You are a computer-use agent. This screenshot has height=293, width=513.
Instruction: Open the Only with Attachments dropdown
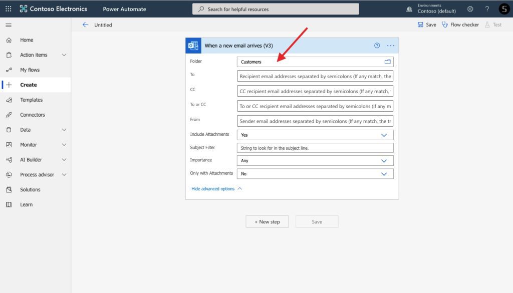(315, 174)
